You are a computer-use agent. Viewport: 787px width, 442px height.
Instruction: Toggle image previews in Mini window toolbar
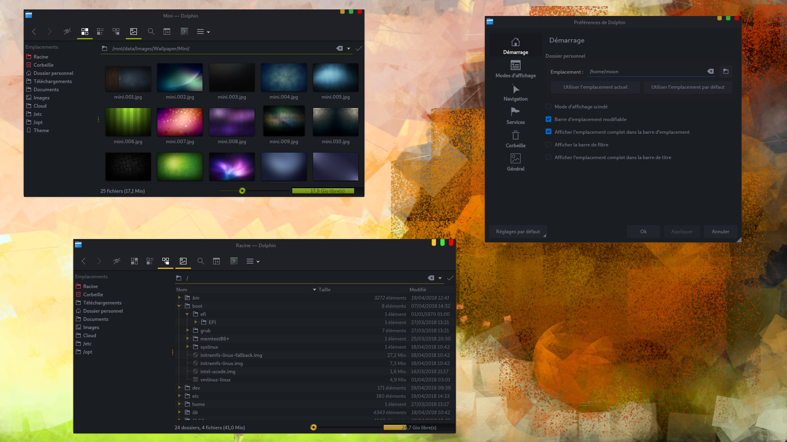pos(134,32)
